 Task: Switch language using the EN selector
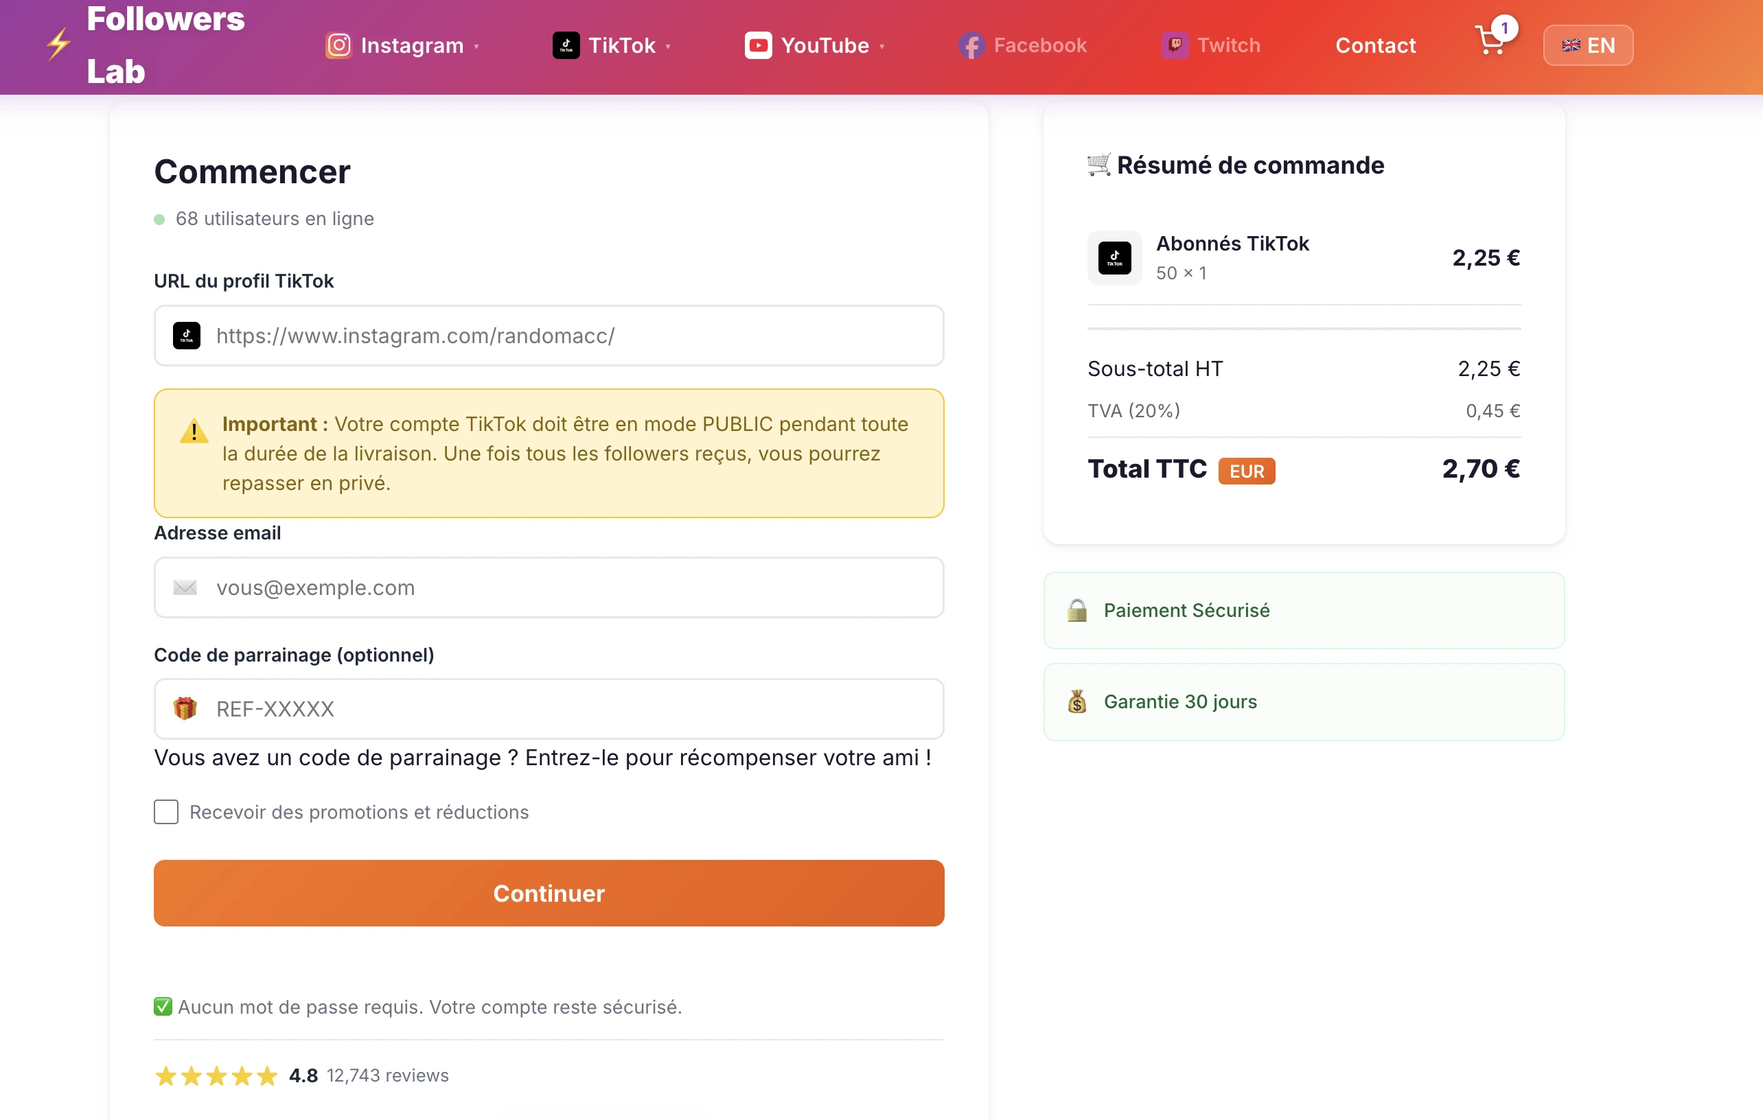pos(1587,45)
